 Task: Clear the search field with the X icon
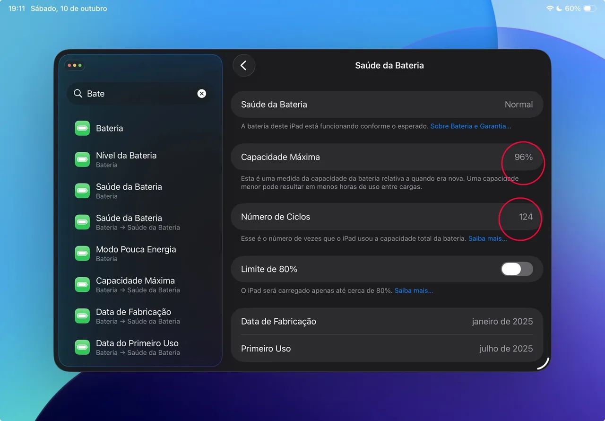(x=202, y=94)
